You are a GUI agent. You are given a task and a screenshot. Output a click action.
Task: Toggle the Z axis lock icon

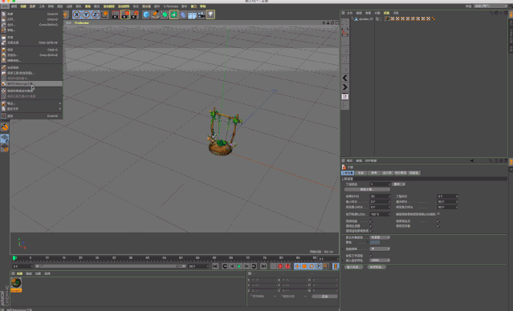click(x=96, y=14)
